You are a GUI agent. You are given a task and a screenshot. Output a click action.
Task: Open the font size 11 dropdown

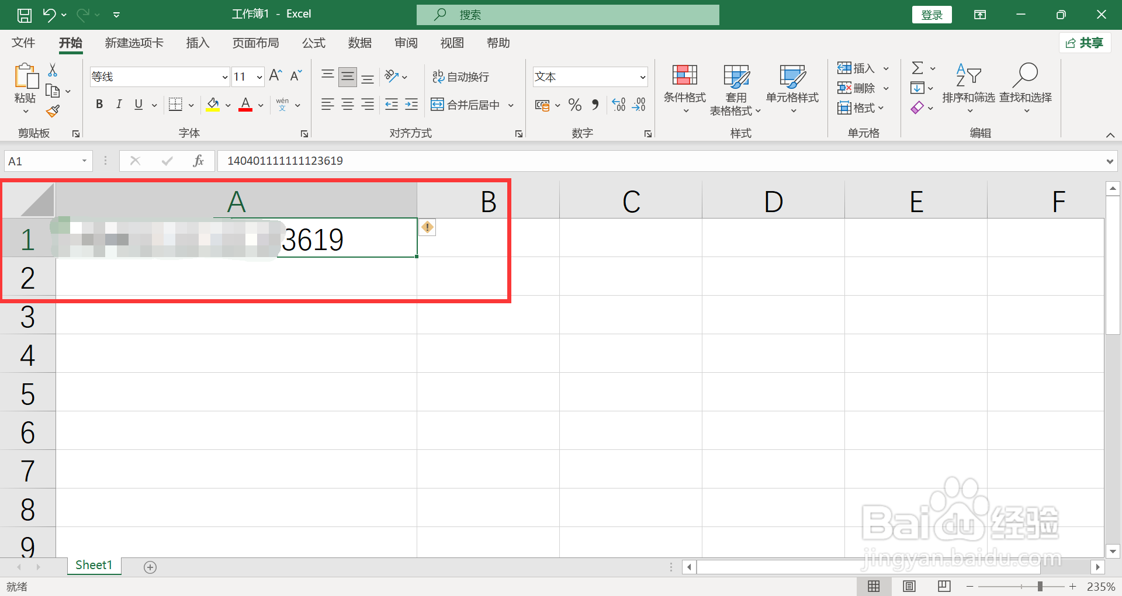pos(259,77)
